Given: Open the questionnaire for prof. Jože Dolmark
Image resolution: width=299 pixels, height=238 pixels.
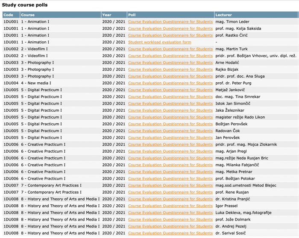Looking at the screenshot, I should pyautogui.click(x=170, y=220).
